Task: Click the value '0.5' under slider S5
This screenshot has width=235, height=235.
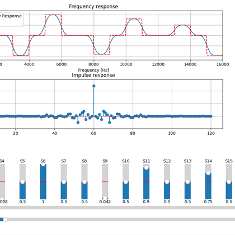Action: click(22, 202)
